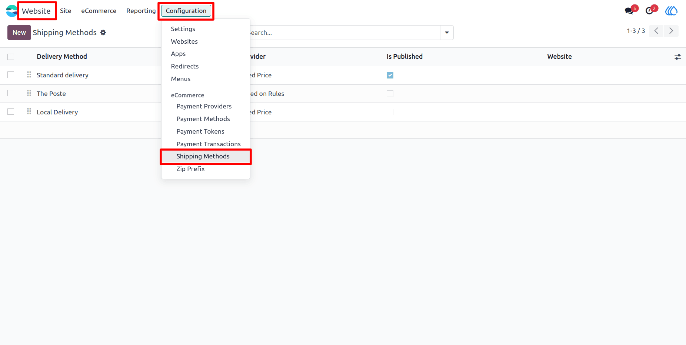
Task: Toggle Is Published for The Poste
Action: [x=390, y=94]
